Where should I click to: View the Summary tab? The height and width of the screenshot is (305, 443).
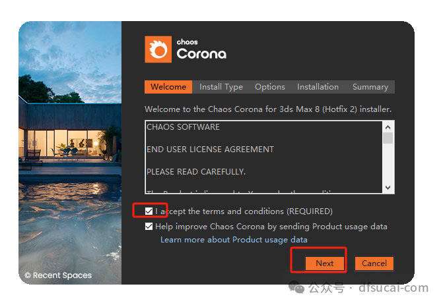(x=370, y=87)
